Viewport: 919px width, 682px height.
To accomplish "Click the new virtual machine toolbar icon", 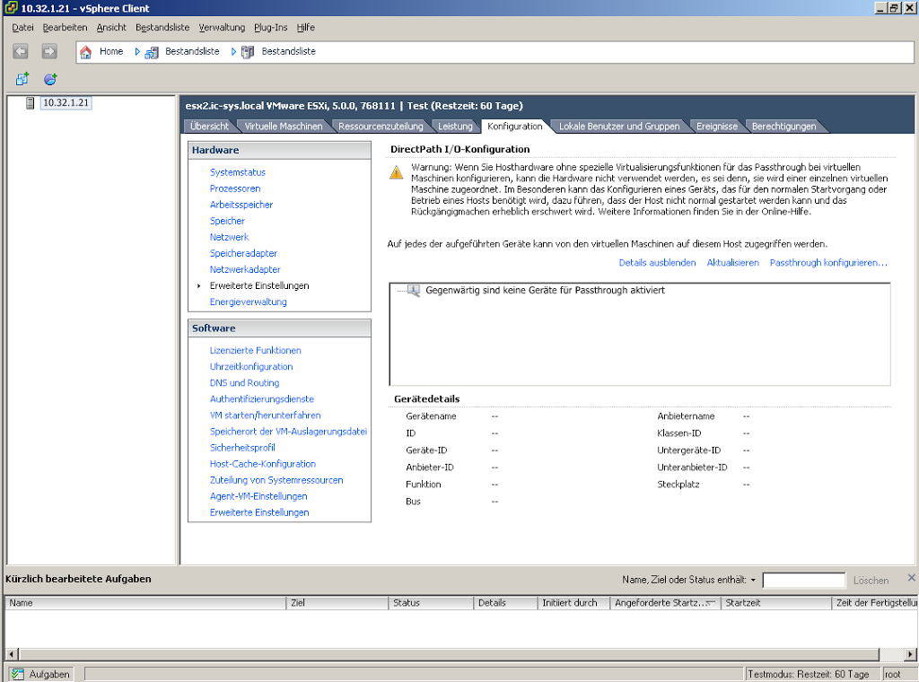I will 22,80.
